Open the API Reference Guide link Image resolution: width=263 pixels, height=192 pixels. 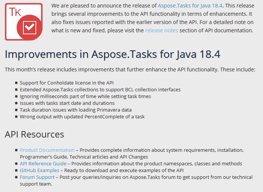tap(43, 163)
